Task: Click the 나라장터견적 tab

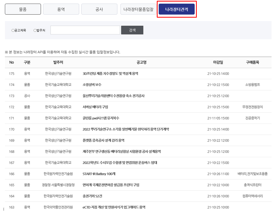Action: pos(177,10)
